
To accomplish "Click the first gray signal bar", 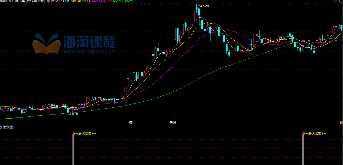I will (73, 150).
